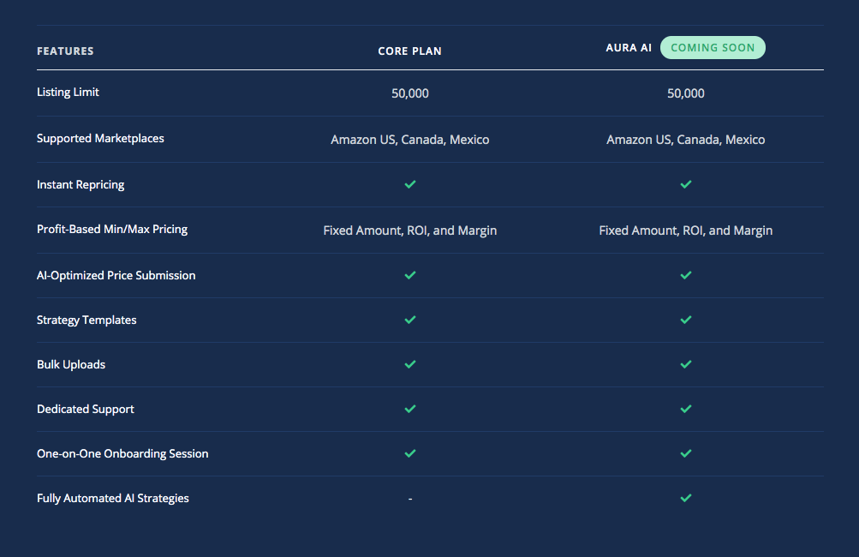859x557 pixels.
Task: Click Aura AI checkmark for Fully Automated AI Strategies
Action: tap(685, 498)
